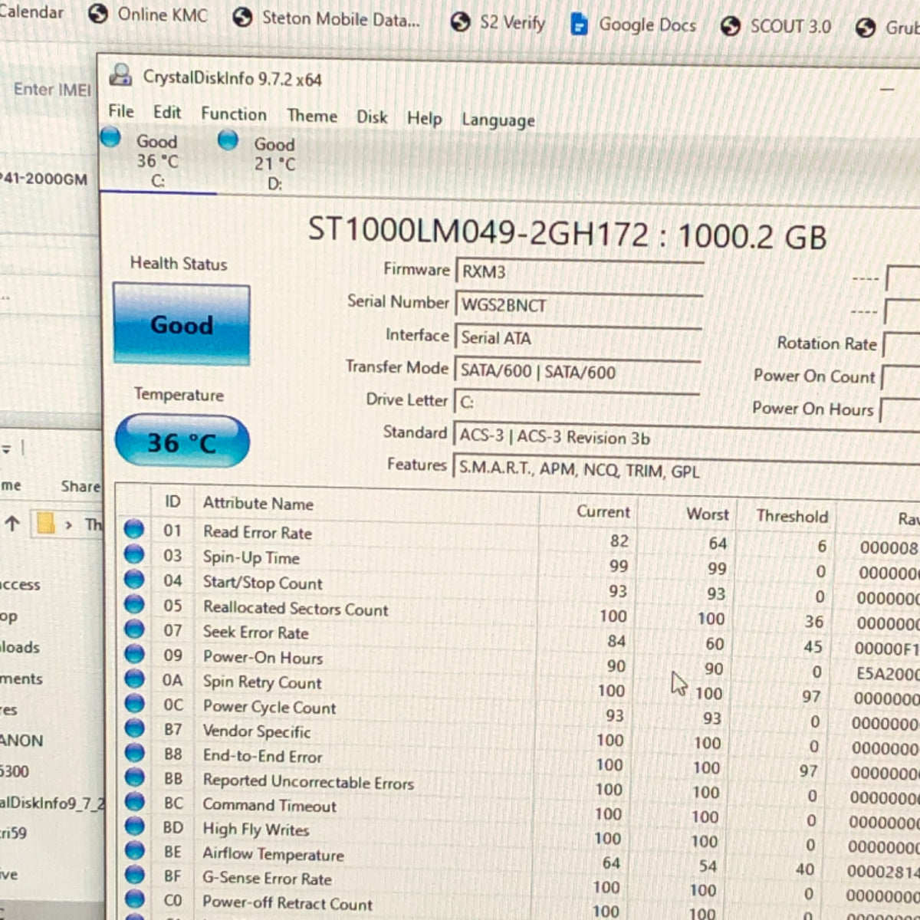Click the Threshold column header
The height and width of the screenshot is (920, 920).
(x=792, y=516)
